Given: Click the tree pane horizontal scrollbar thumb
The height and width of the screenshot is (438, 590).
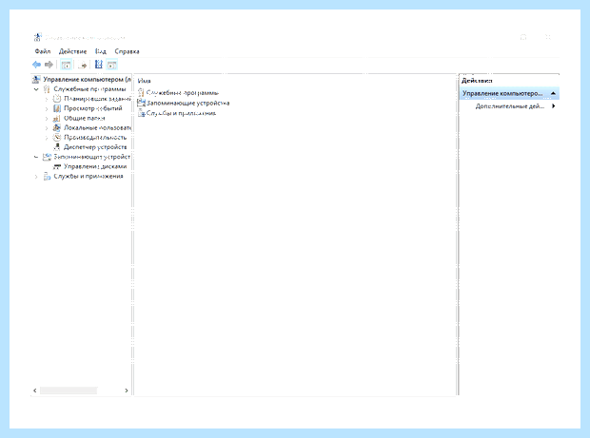Looking at the screenshot, I should 69,390.
